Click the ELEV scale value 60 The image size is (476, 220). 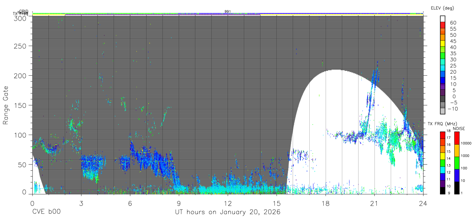(x=453, y=23)
